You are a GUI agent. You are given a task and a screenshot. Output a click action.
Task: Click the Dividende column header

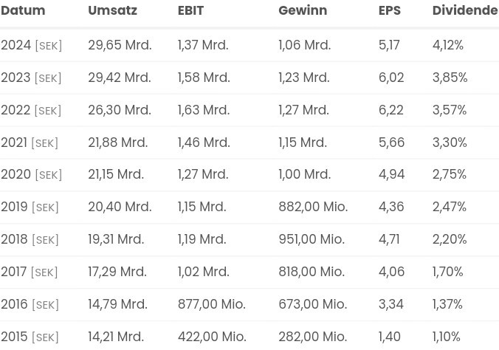tap(465, 10)
